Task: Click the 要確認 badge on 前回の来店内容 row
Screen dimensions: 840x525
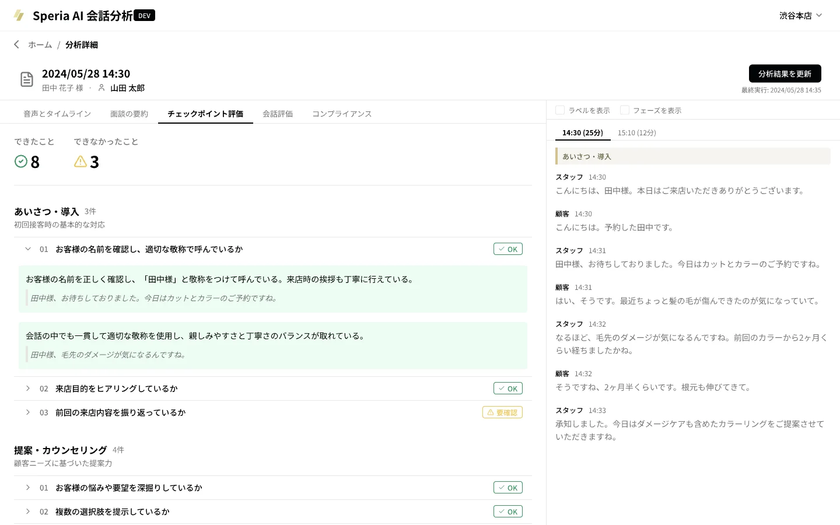Action: (502, 412)
